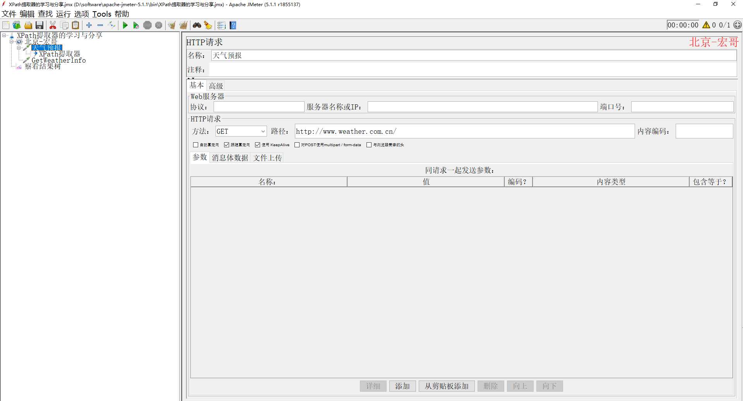Click the blue plus Expand All icon

[89, 25]
